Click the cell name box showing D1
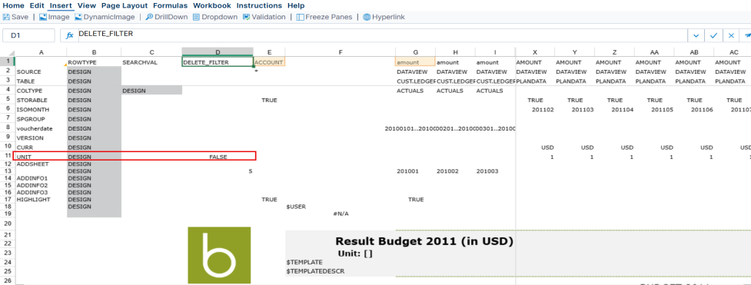 28,35
